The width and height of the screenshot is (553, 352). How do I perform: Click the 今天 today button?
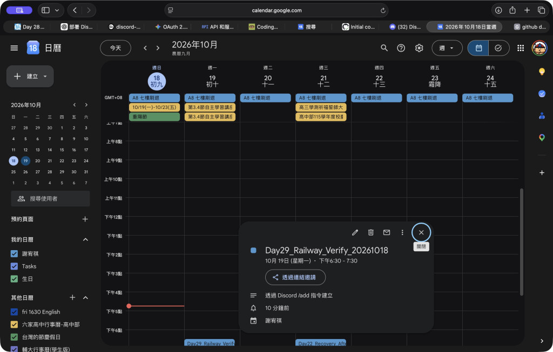(x=116, y=48)
